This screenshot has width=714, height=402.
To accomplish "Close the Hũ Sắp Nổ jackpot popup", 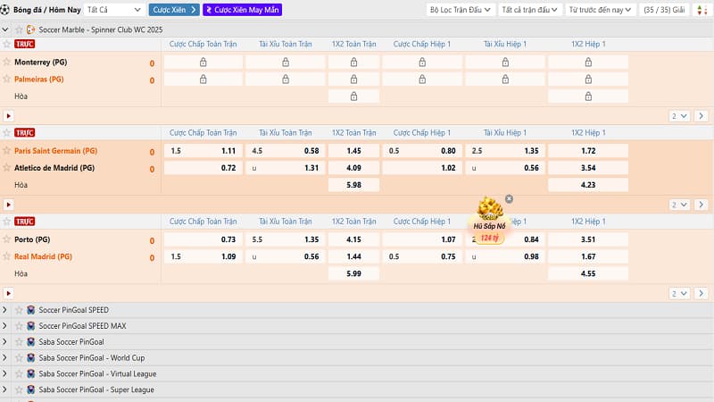I will coord(509,199).
